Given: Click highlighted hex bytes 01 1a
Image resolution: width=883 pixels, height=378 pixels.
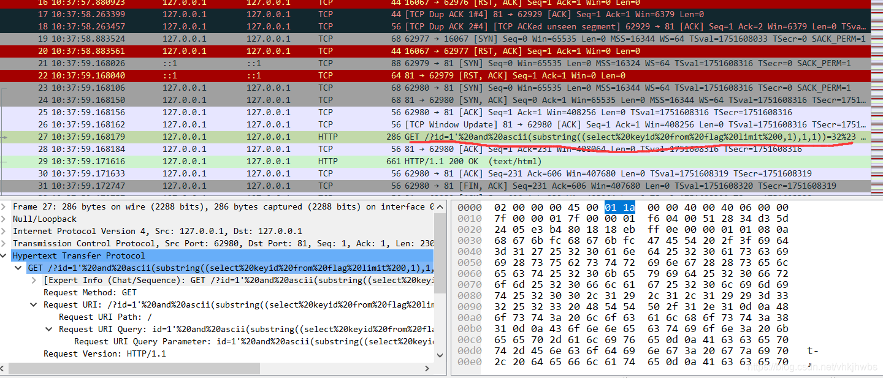Looking at the screenshot, I should click(x=620, y=208).
